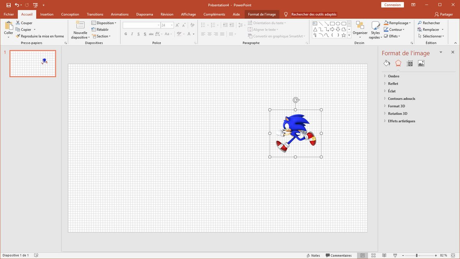Screen dimensions: 460x259
Task: Start slideshow from the quick access toolbar
Action: [35, 5]
